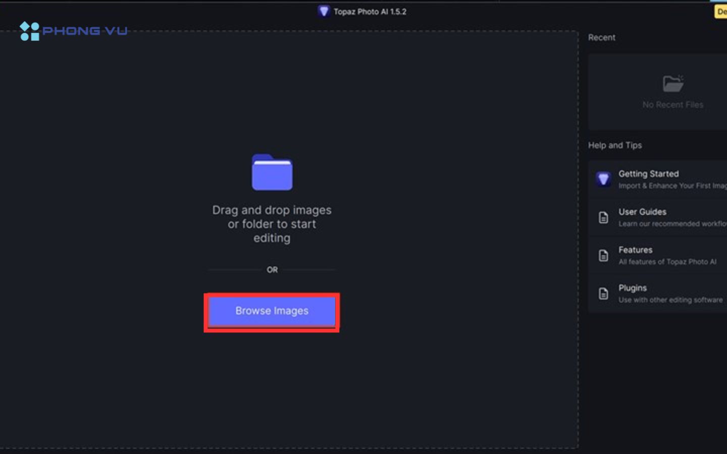
Task: Click the Plugins document icon
Action: [x=603, y=294]
